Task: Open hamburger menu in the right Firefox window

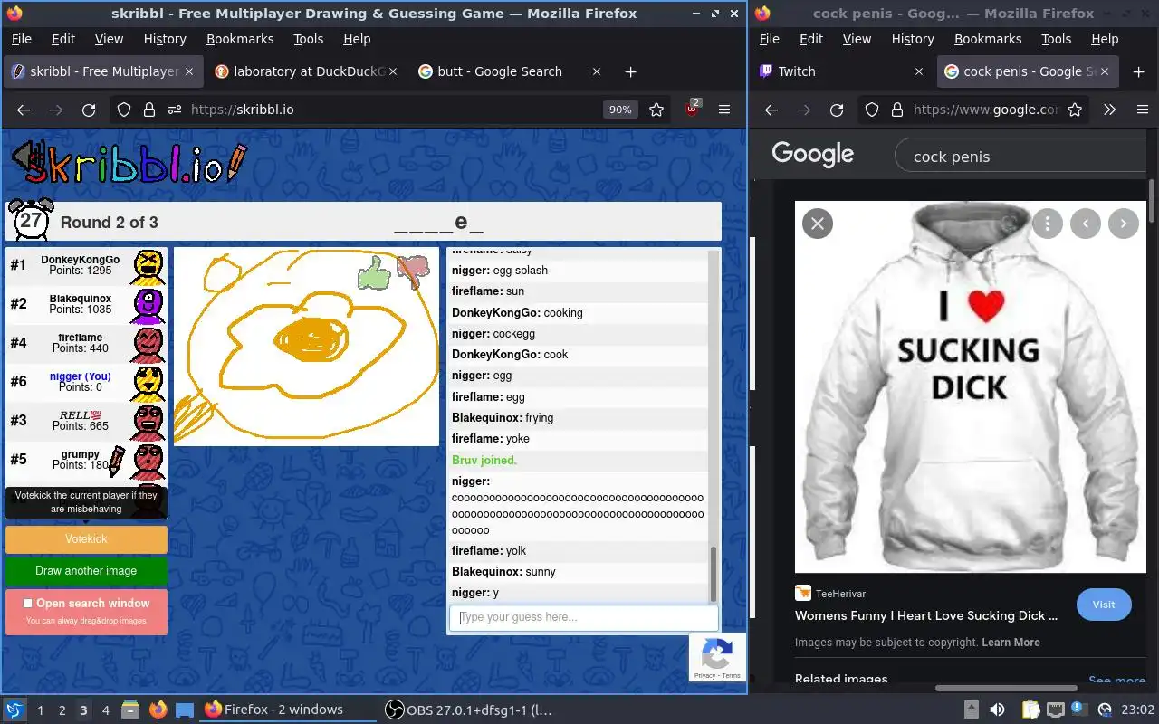Action: pos(1142,110)
